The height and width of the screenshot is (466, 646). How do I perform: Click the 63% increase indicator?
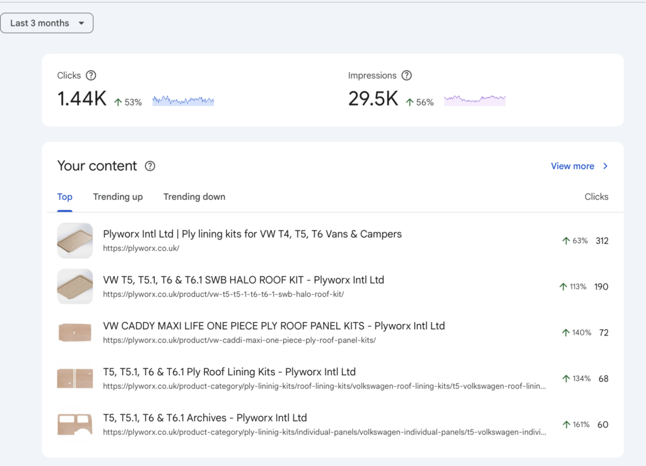(x=575, y=241)
